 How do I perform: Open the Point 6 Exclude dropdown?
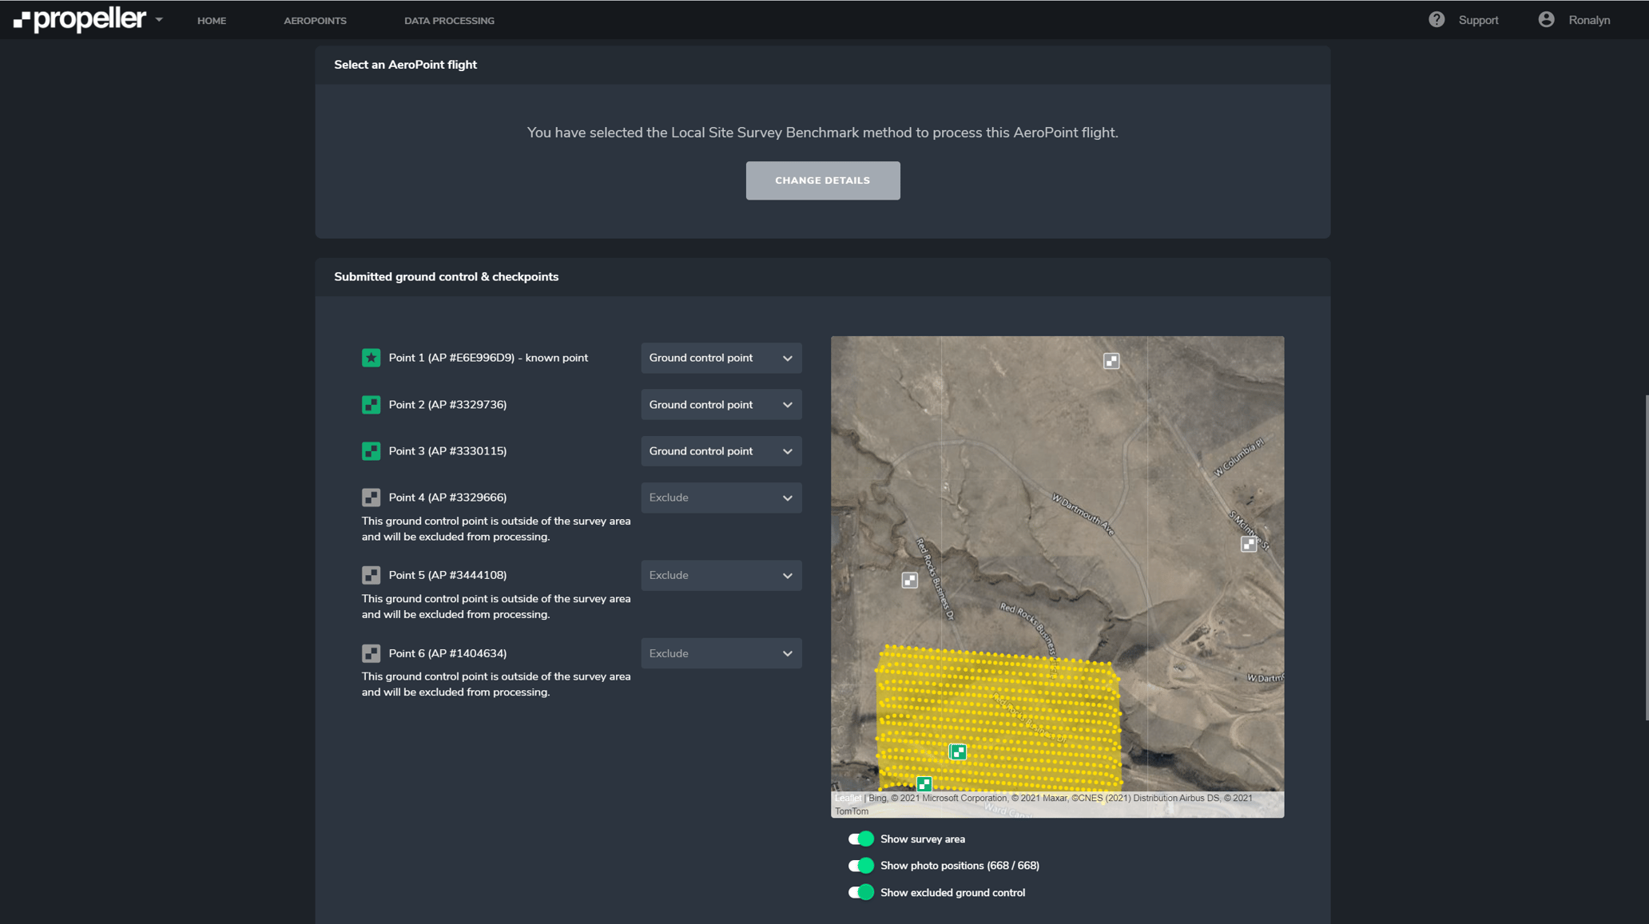click(721, 653)
